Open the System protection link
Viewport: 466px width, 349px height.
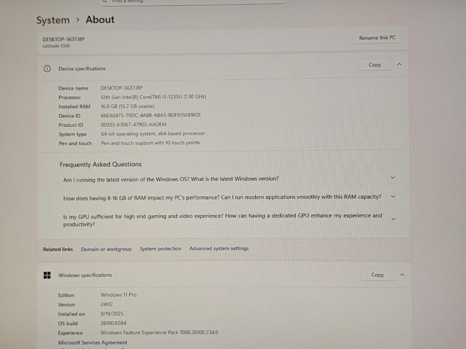pyautogui.click(x=160, y=249)
